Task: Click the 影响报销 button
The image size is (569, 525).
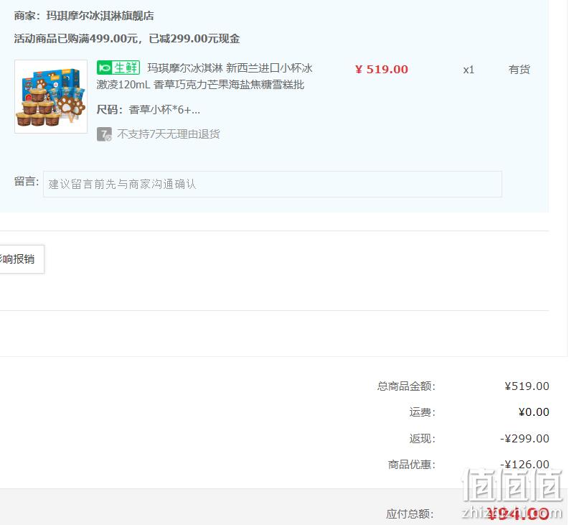Action: coord(22,259)
